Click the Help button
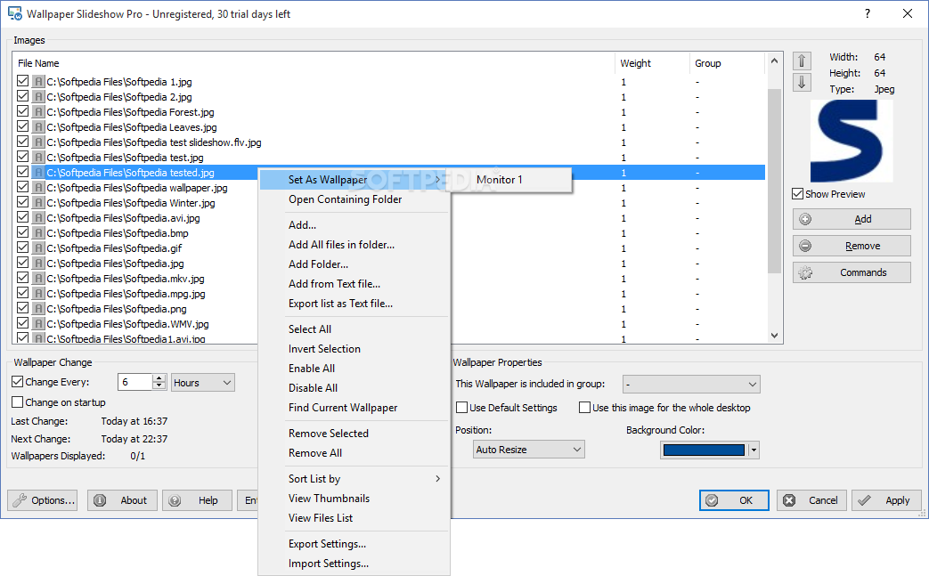The width and height of the screenshot is (929, 576). 198,500
